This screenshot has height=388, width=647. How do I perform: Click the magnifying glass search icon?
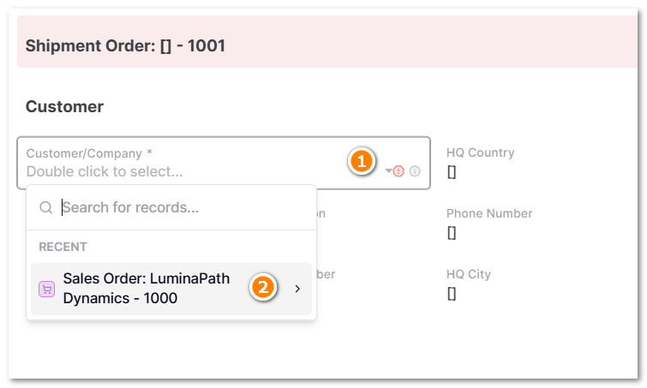tap(46, 207)
